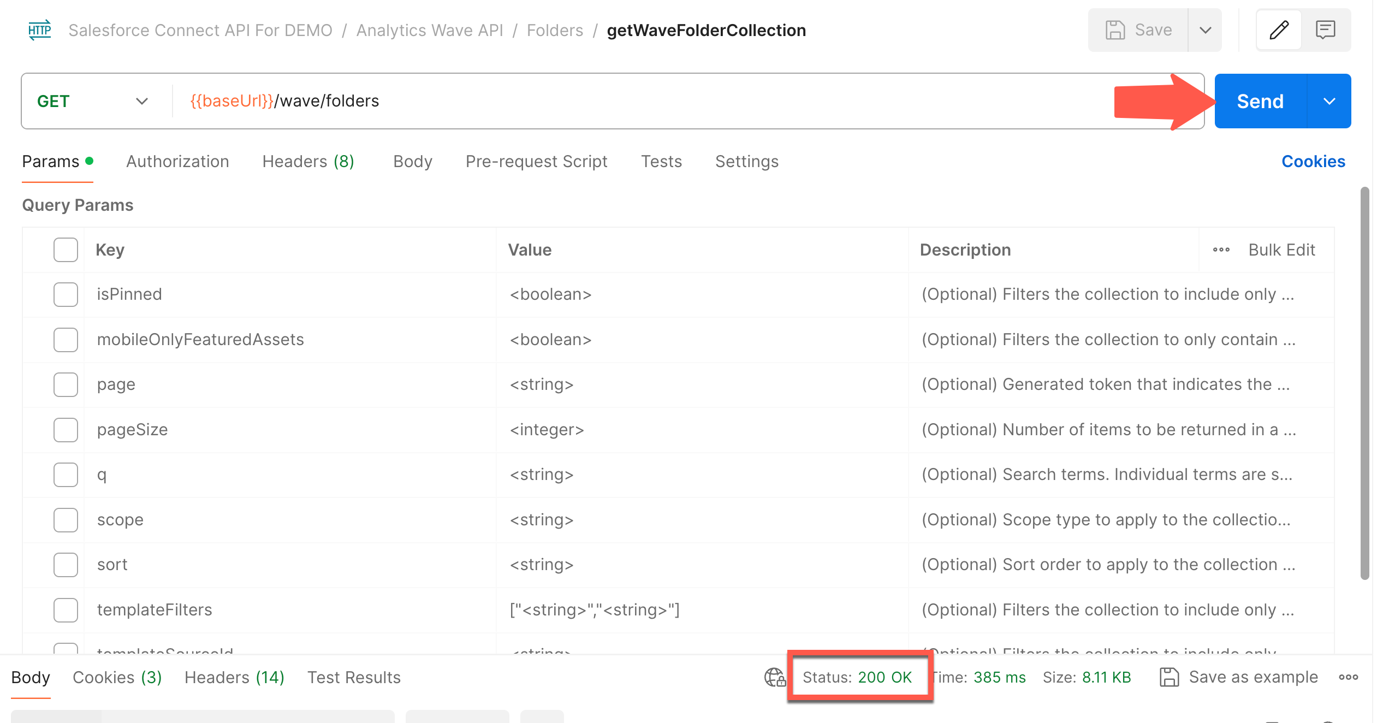The image size is (1377, 723).
Task: Tick the sort parameter checkbox
Action: [66, 565]
